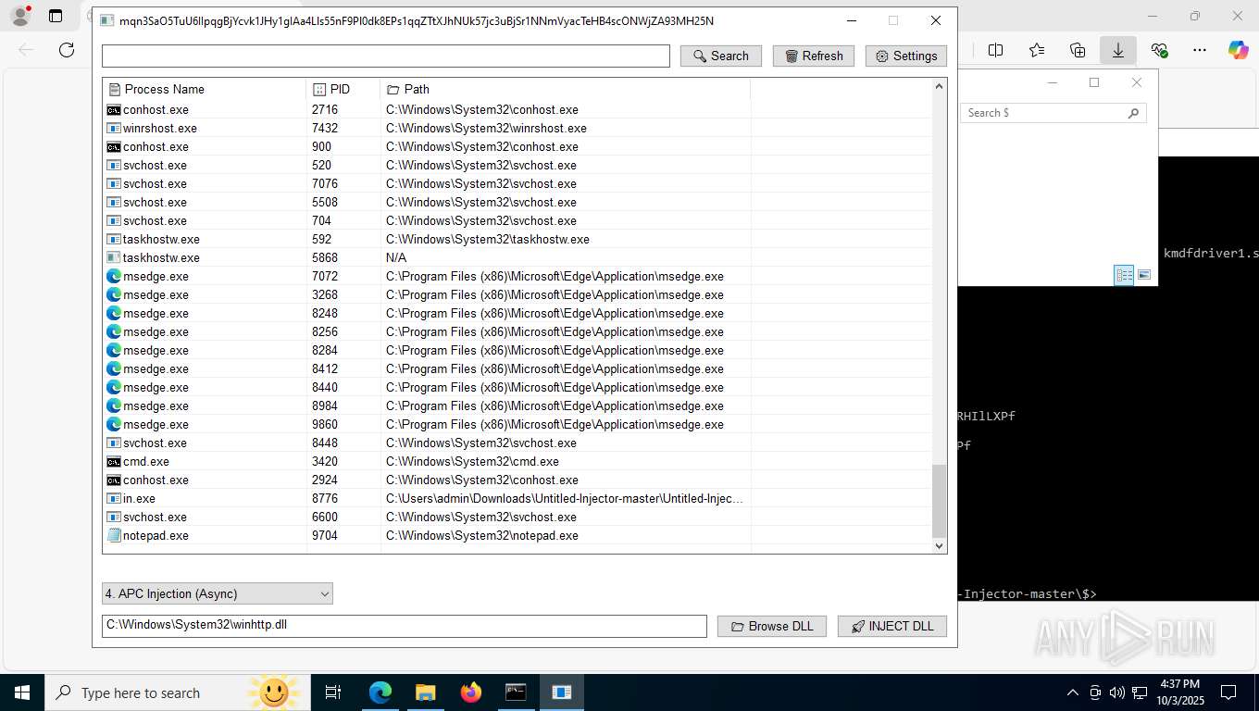This screenshot has height=711, width=1259.
Task: Open File Explorer from the taskbar
Action: 425,692
